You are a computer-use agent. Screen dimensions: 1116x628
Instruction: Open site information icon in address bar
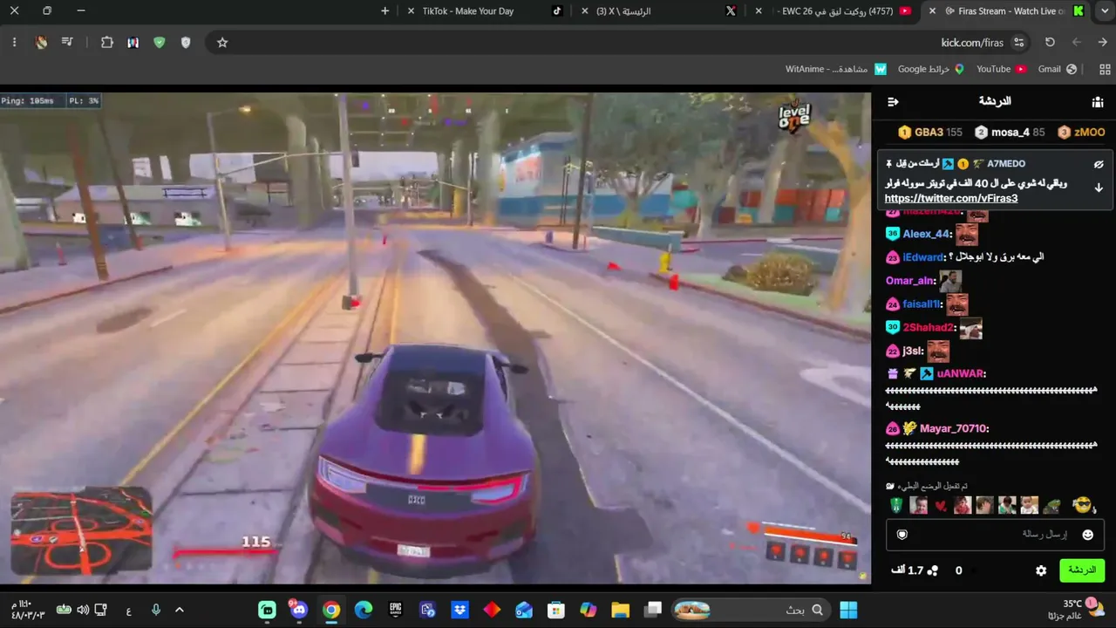pos(1018,42)
